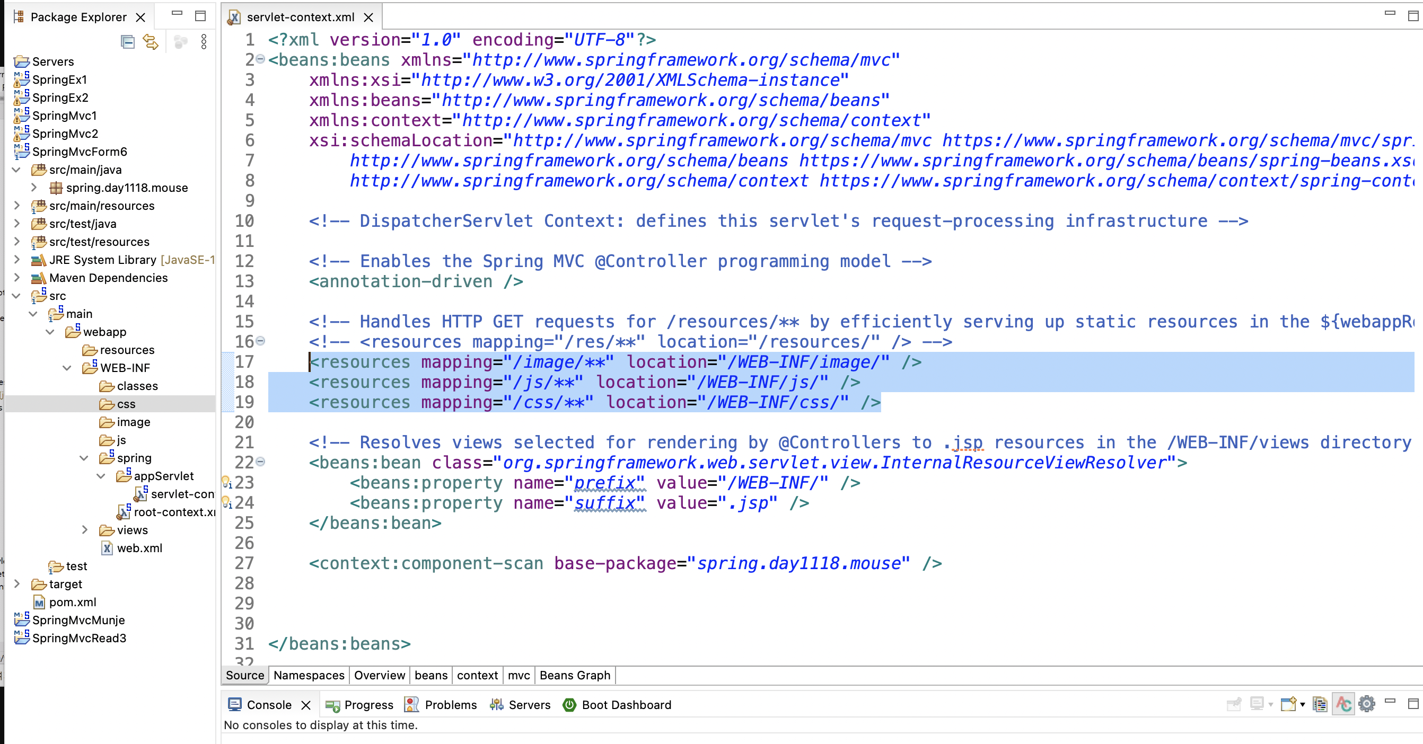Image resolution: width=1423 pixels, height=744 pixels.
Task: Click the console clipboard copy icon
Action: click(1320, 704)
